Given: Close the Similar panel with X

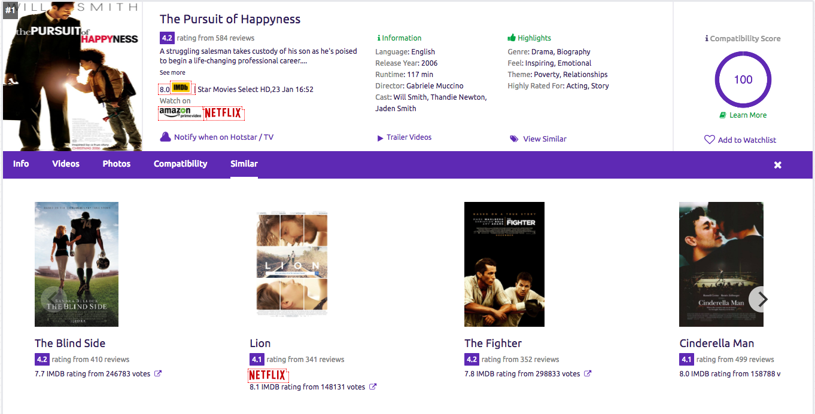Looking at the screenshot, I should 778,165.
